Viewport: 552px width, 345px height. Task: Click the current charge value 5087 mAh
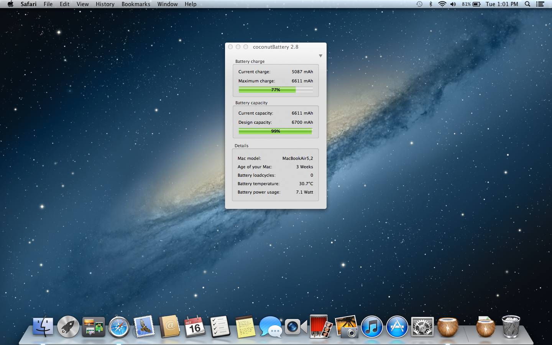(x=302, y=72)
